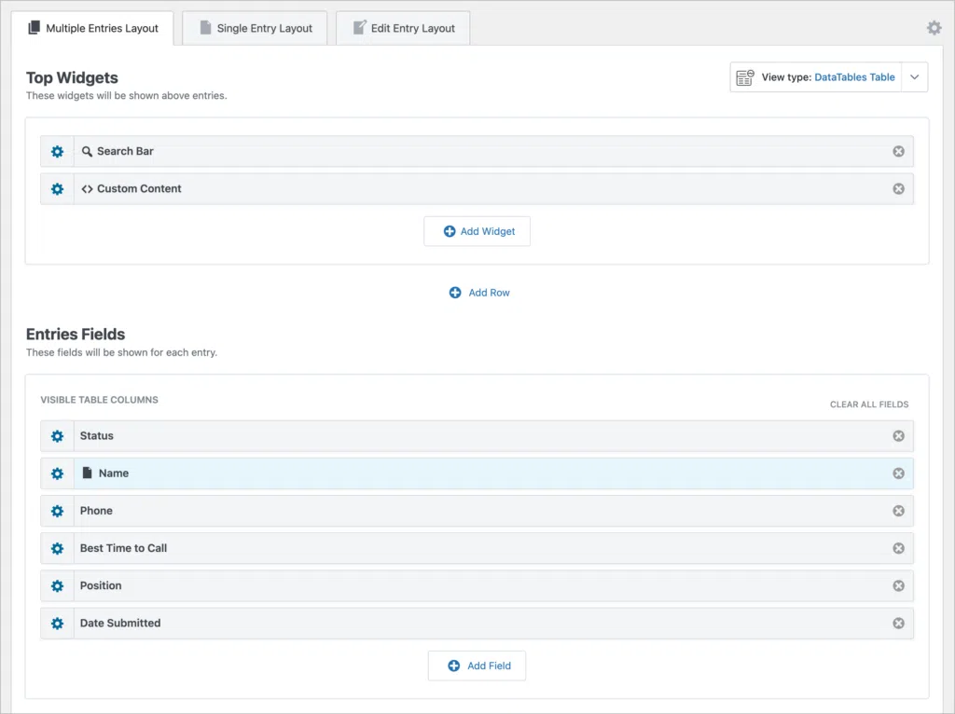Open settings gear for Custom Content widget

coord(57,188)
